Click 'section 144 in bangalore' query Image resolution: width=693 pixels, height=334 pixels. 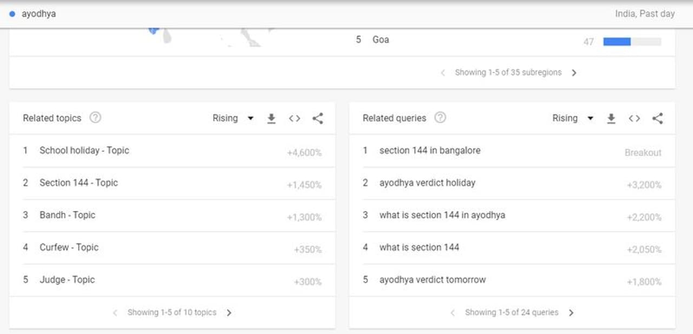(x=429, y=150)
